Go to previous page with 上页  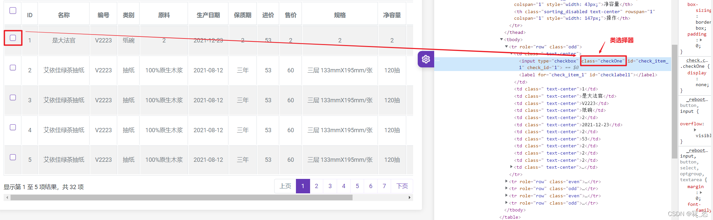[x=285, y=186]
